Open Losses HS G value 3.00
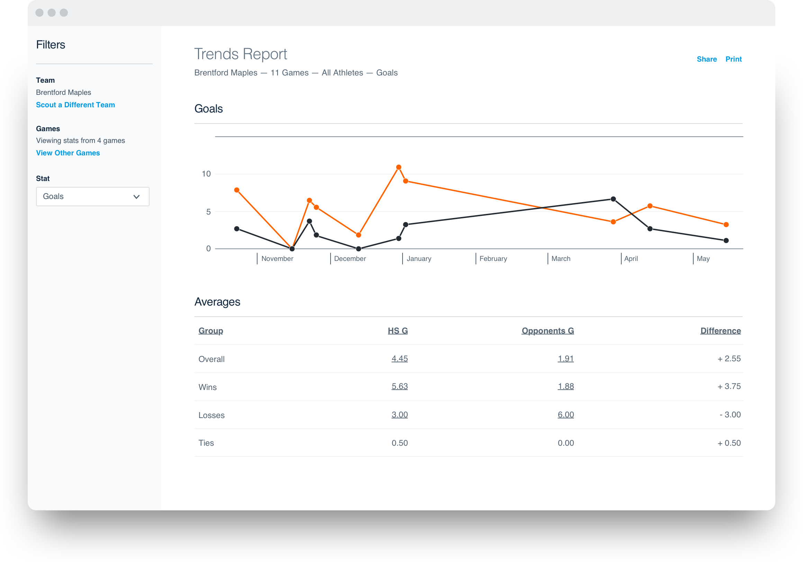This screenshot has height=562, width=803. (399, 415)
